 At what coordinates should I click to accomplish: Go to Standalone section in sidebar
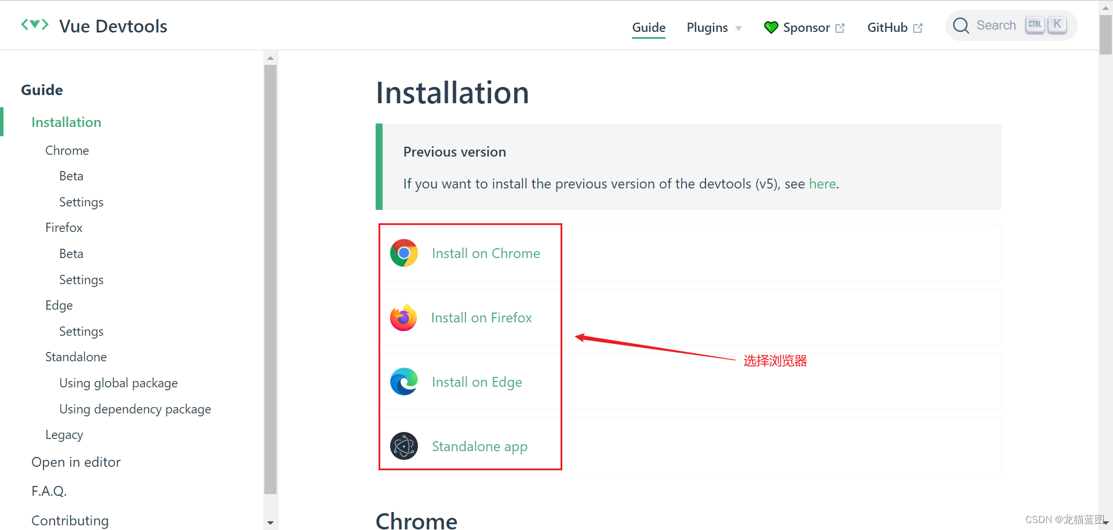[76, 357]
